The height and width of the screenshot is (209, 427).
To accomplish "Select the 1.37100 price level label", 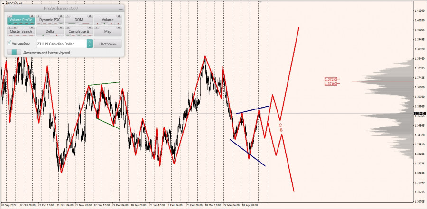I will coord(331,84).
